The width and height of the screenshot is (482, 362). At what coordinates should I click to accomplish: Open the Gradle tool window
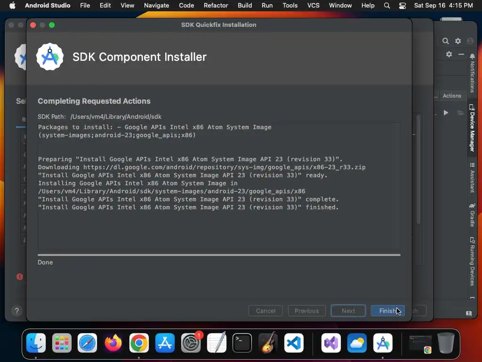pyautogui.click(x=472, y=214)
